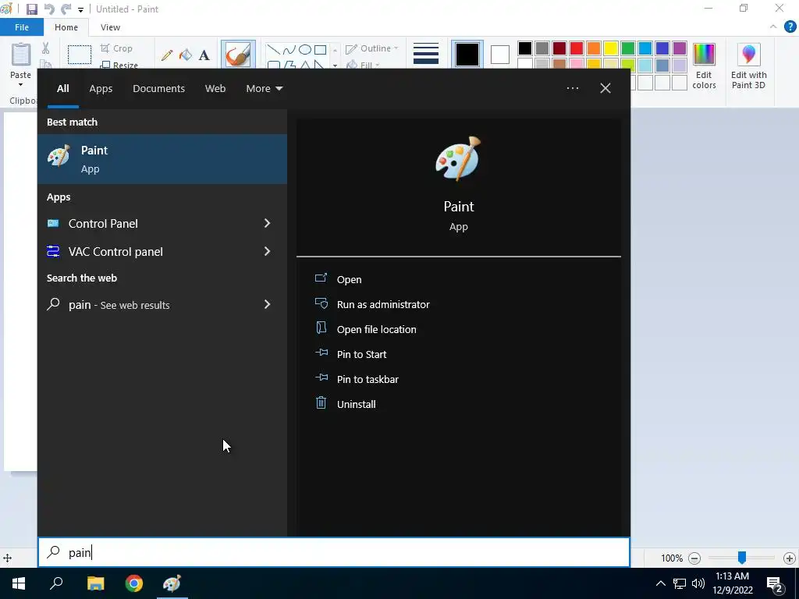
Task: Pick the red palette color
Action: [577, 48]
